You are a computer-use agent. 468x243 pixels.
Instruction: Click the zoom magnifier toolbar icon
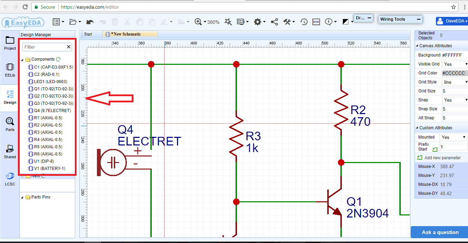click(x=199, y=21)
